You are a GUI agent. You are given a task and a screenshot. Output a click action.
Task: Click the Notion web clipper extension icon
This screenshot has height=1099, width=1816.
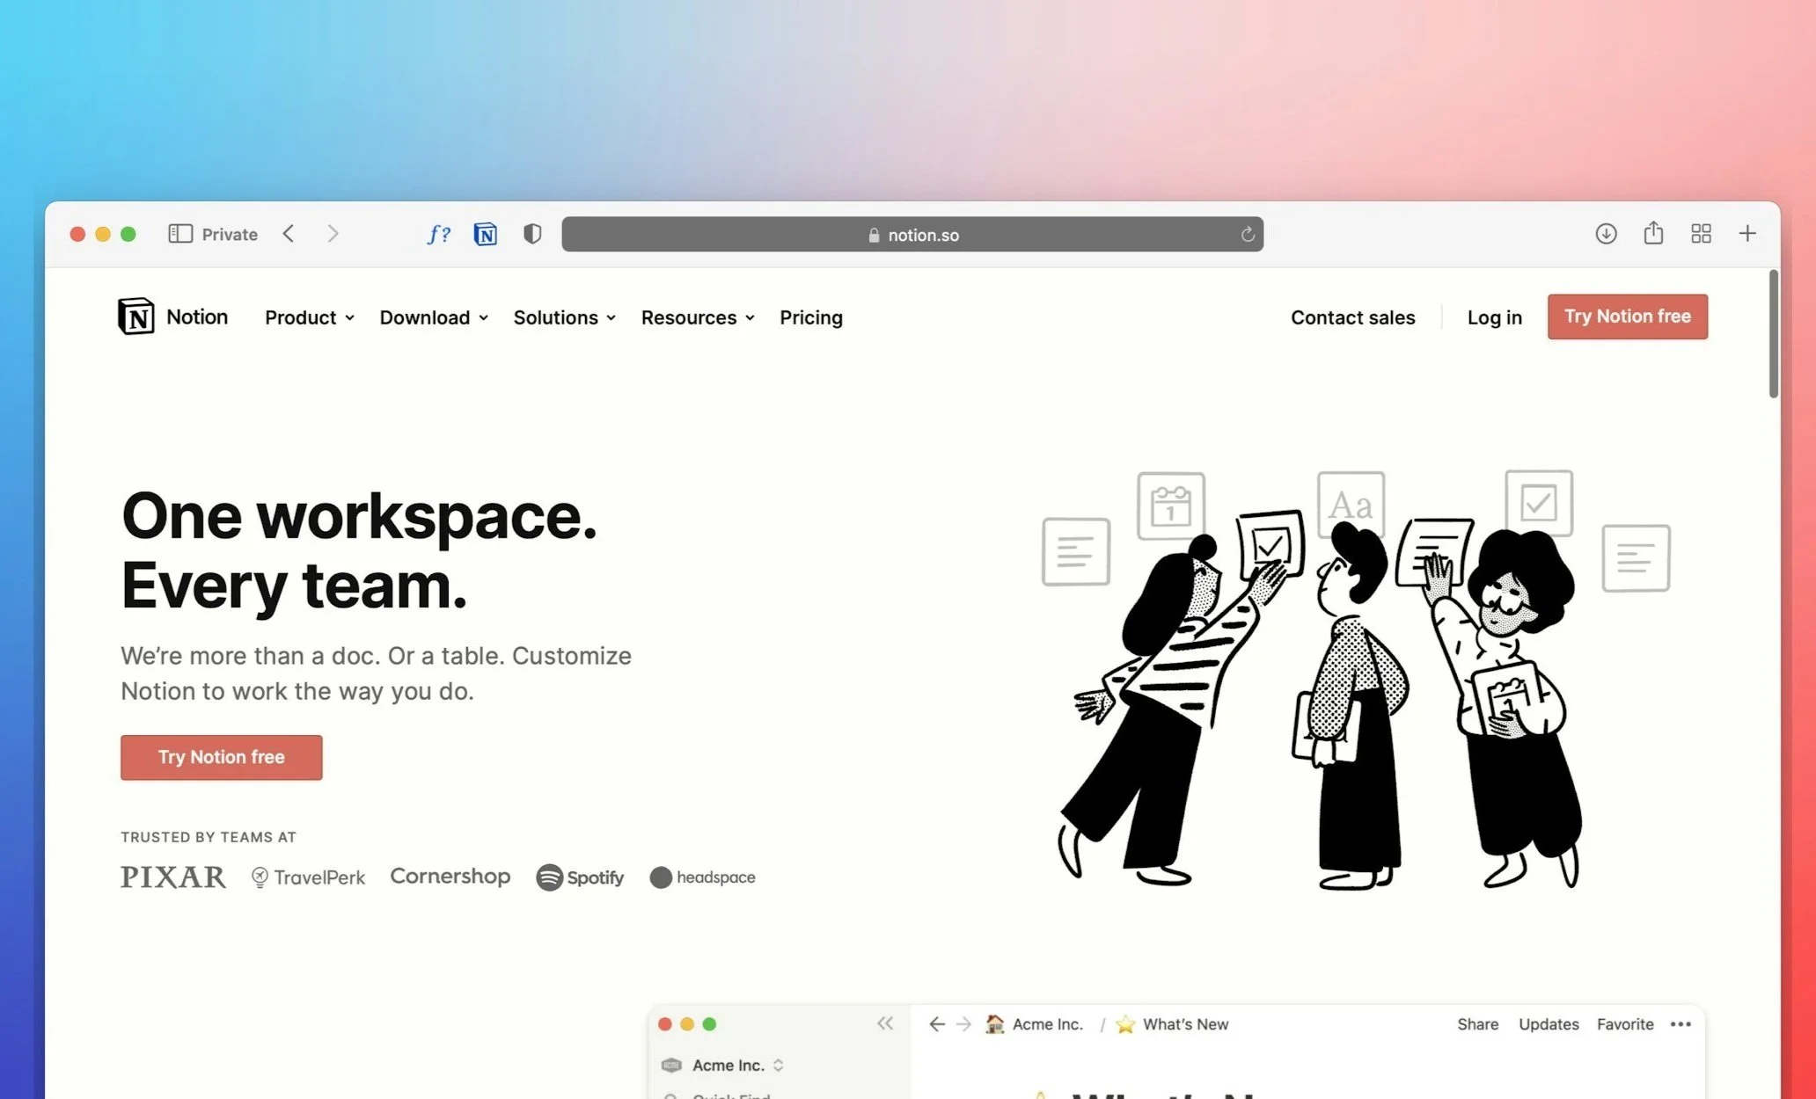tap(485, 234)
